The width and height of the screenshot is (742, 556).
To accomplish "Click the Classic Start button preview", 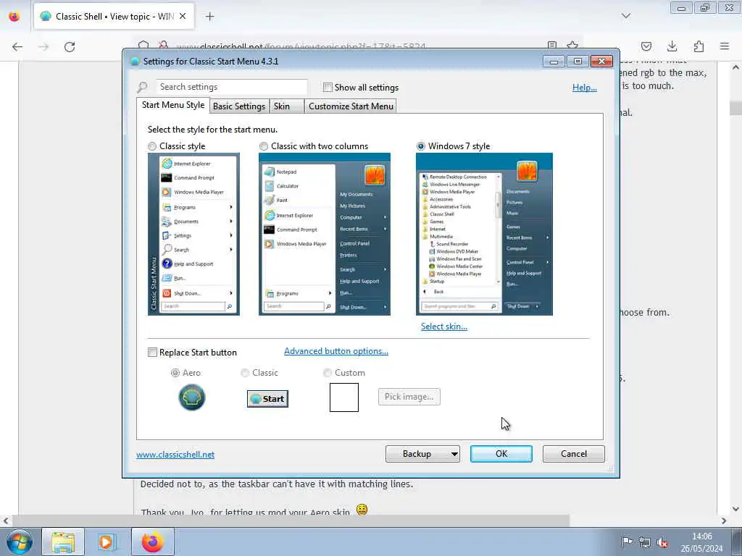I will (267, 399).
